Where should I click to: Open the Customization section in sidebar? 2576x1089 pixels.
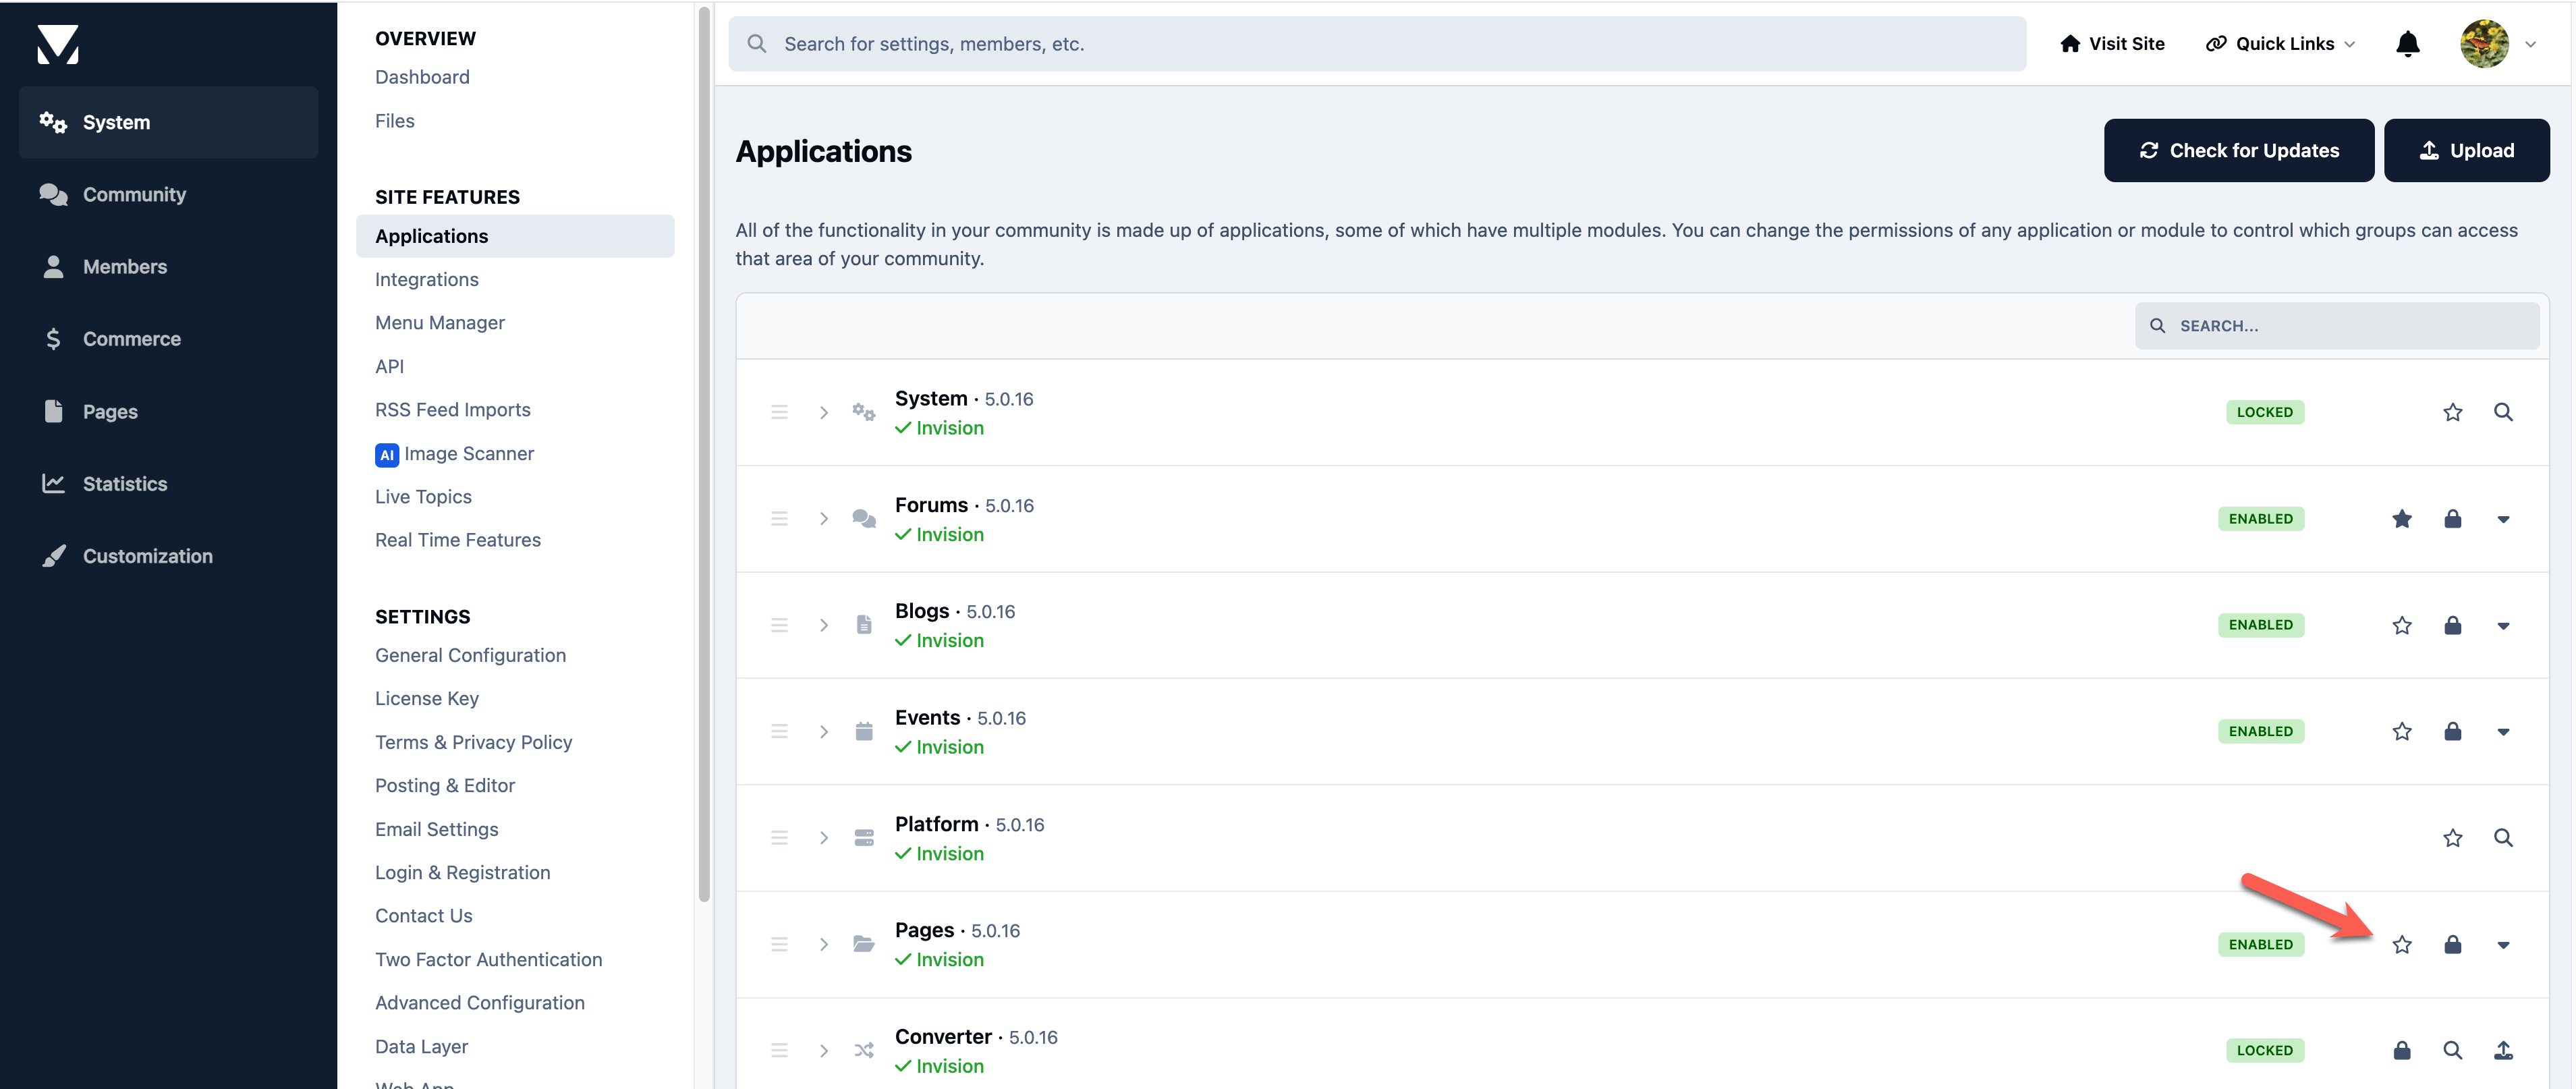(168, 556)
